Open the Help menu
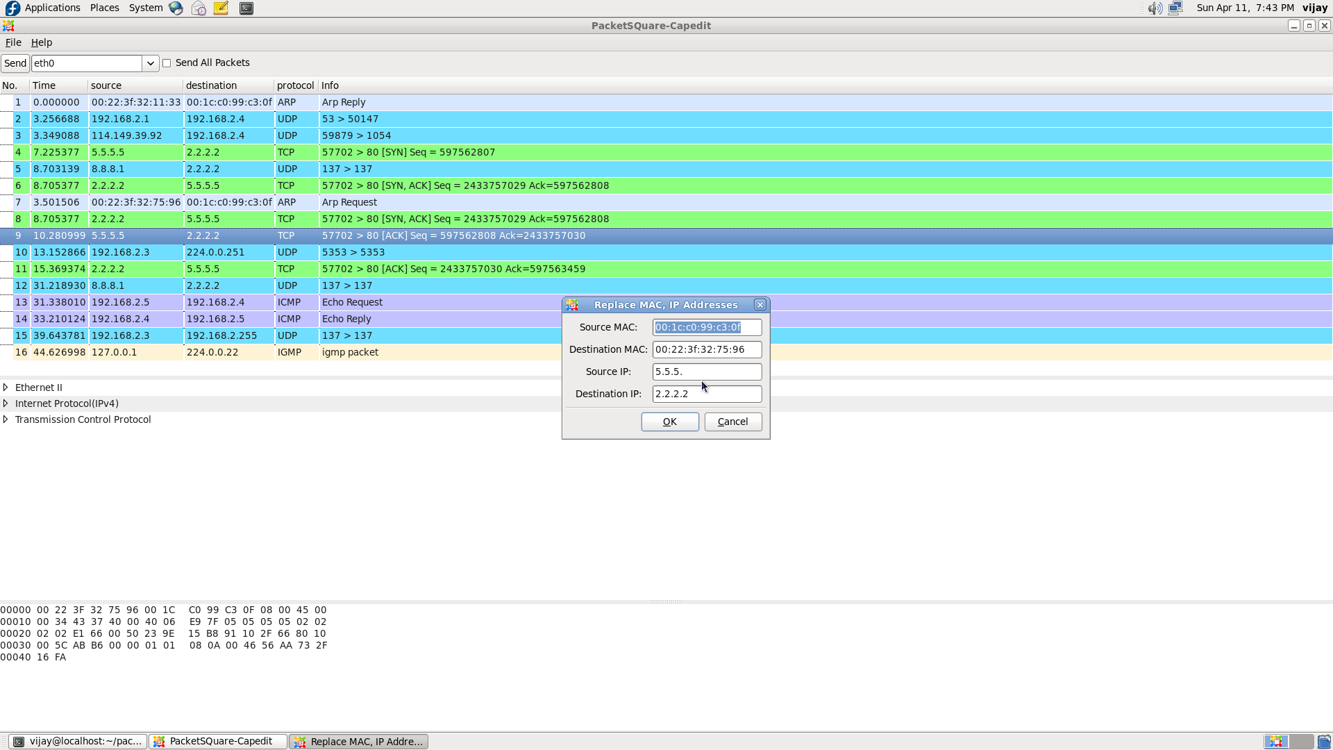 (42, 42)
